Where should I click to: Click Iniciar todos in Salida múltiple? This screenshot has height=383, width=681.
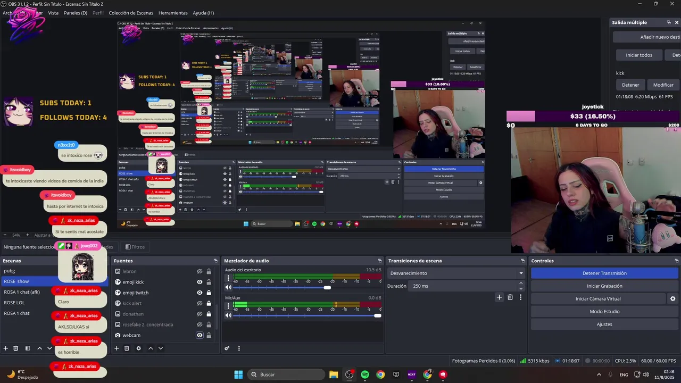click(639, 55)
